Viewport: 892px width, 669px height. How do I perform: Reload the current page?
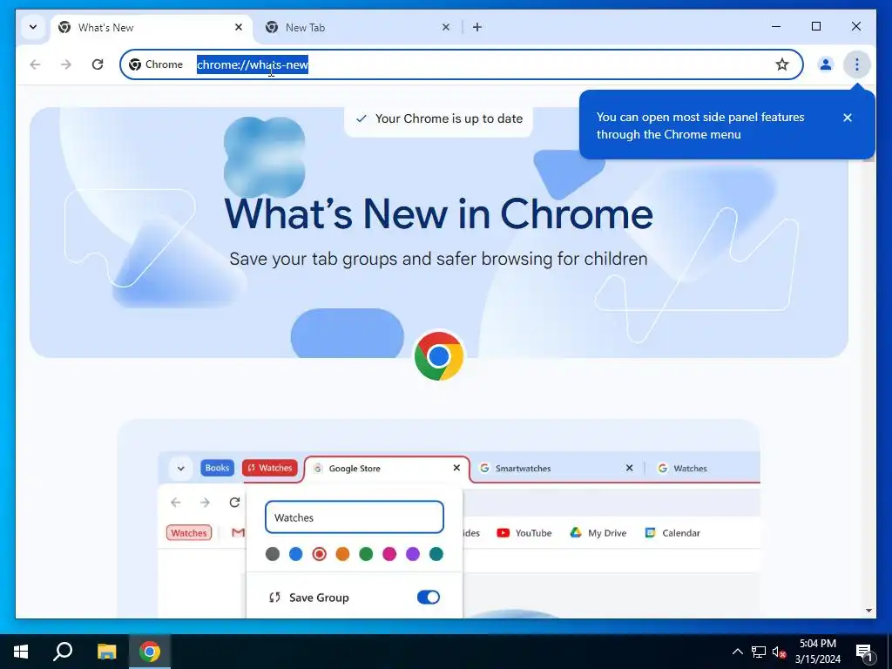point(98,64)
